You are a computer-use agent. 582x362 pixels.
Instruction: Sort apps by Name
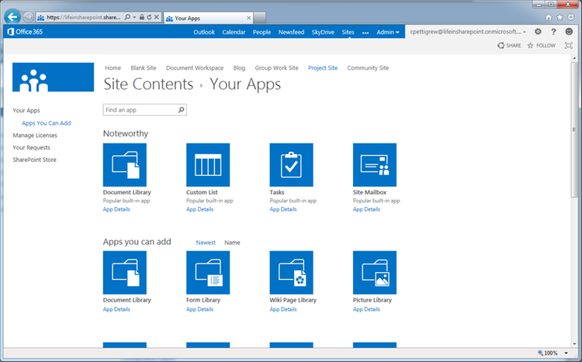click(x=232, y=243)
